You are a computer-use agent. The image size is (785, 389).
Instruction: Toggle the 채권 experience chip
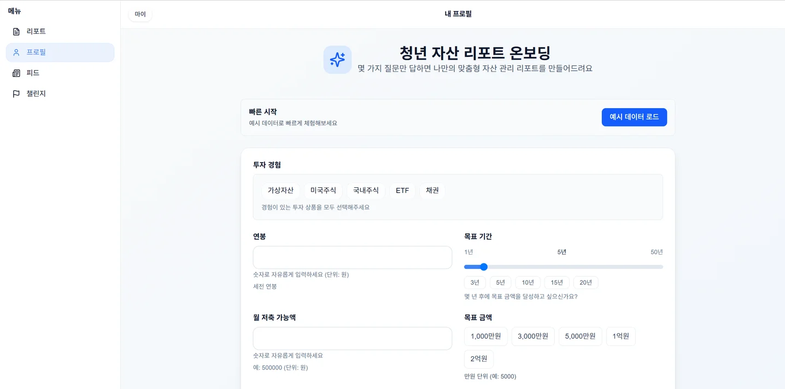(x=432, y=190)
